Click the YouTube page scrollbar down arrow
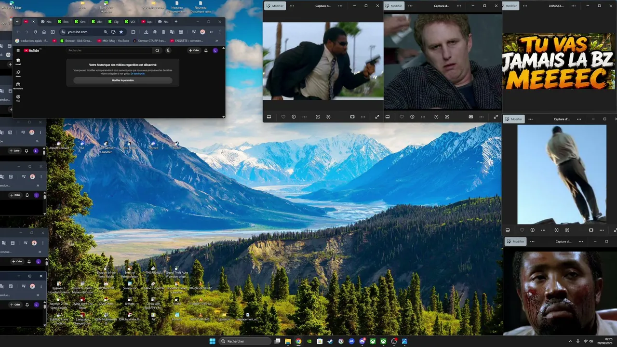 coord(223,116)
